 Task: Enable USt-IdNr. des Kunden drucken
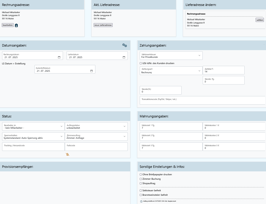tap(141, 63)
